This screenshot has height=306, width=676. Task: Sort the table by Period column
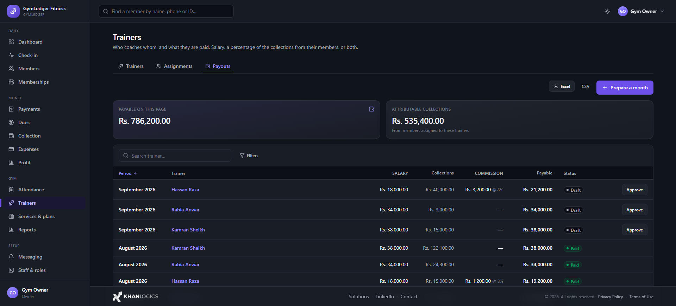(127, 173)
